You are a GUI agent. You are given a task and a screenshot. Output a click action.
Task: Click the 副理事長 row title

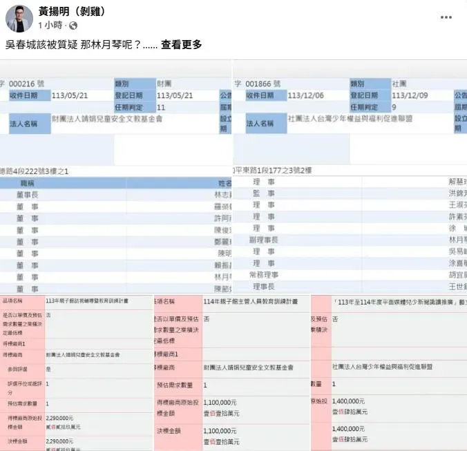click(x=264, y=240)
